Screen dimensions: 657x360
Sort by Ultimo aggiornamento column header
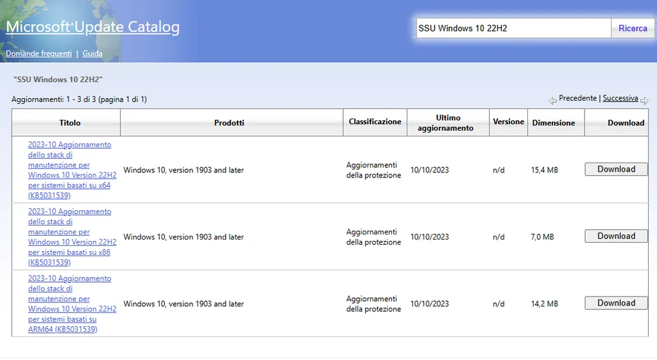[446, 123]
